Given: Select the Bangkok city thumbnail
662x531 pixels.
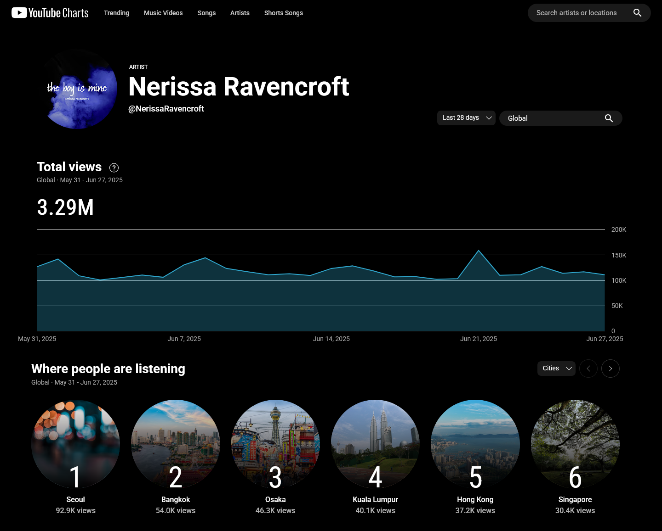Looking at the screenshot, I should tap(176, 444).
